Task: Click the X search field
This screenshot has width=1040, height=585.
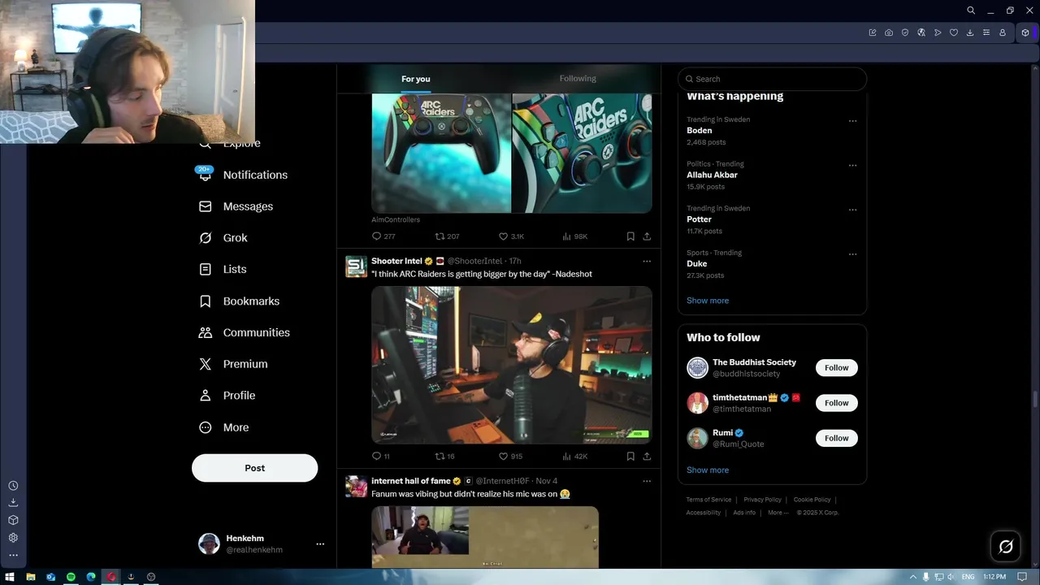Action: click(x=773, y=79)
